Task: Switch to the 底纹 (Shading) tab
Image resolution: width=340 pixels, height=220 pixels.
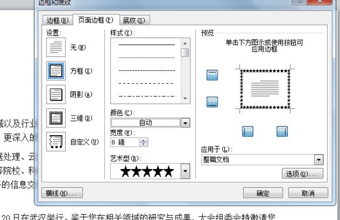Action: point(134,20)
